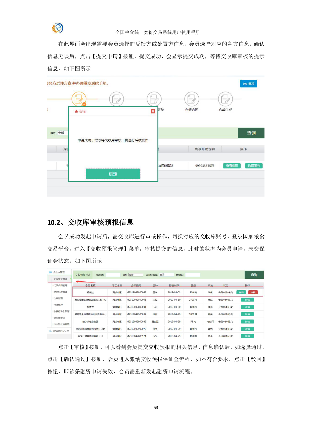Open 仓储管理 menu item

[x=58, y=305]
